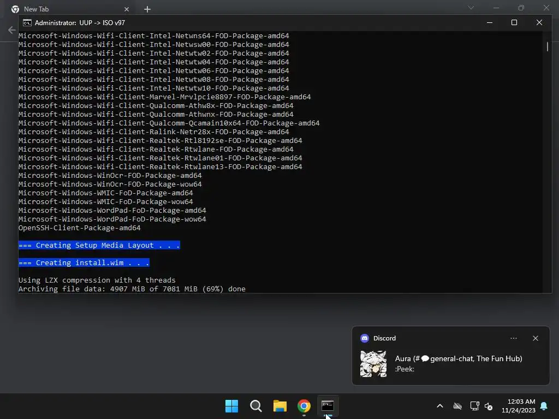The height and width of the screenshot is (419, 559).
Task: Click the Intel-Netwsw00 package line
Action: tap(153, 45)
